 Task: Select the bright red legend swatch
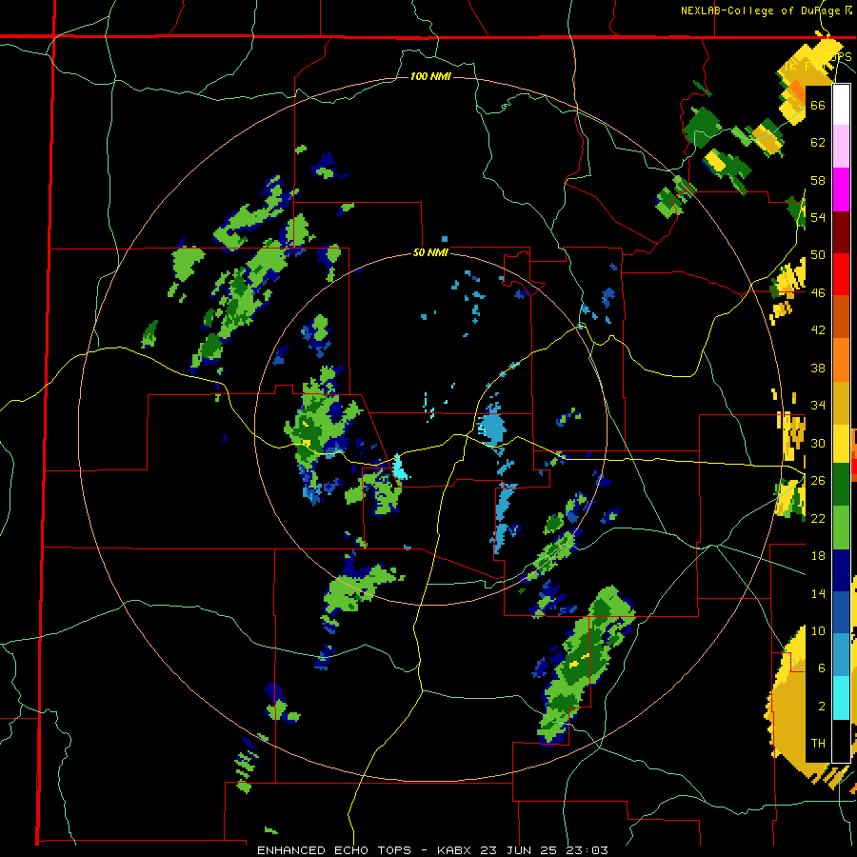(x=841, y=274)
